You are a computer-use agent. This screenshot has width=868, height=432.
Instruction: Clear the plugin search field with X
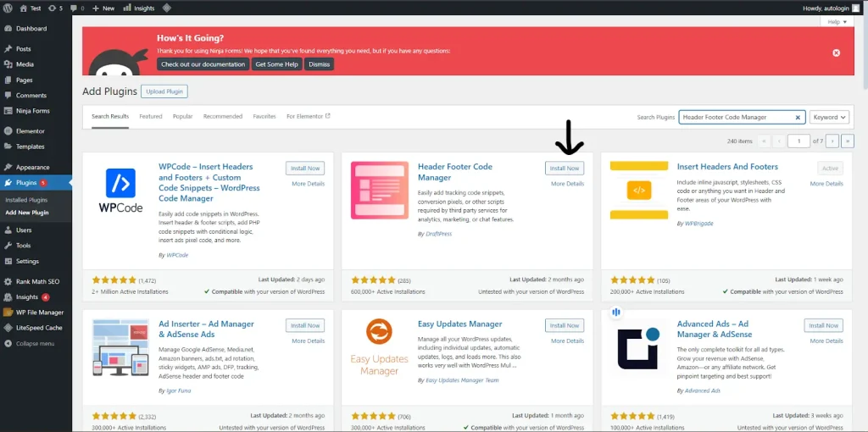(798, 117)
